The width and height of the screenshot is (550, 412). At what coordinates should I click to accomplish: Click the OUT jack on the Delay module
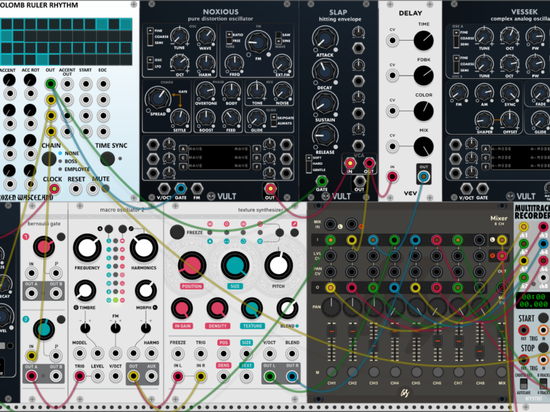(423, 176)
